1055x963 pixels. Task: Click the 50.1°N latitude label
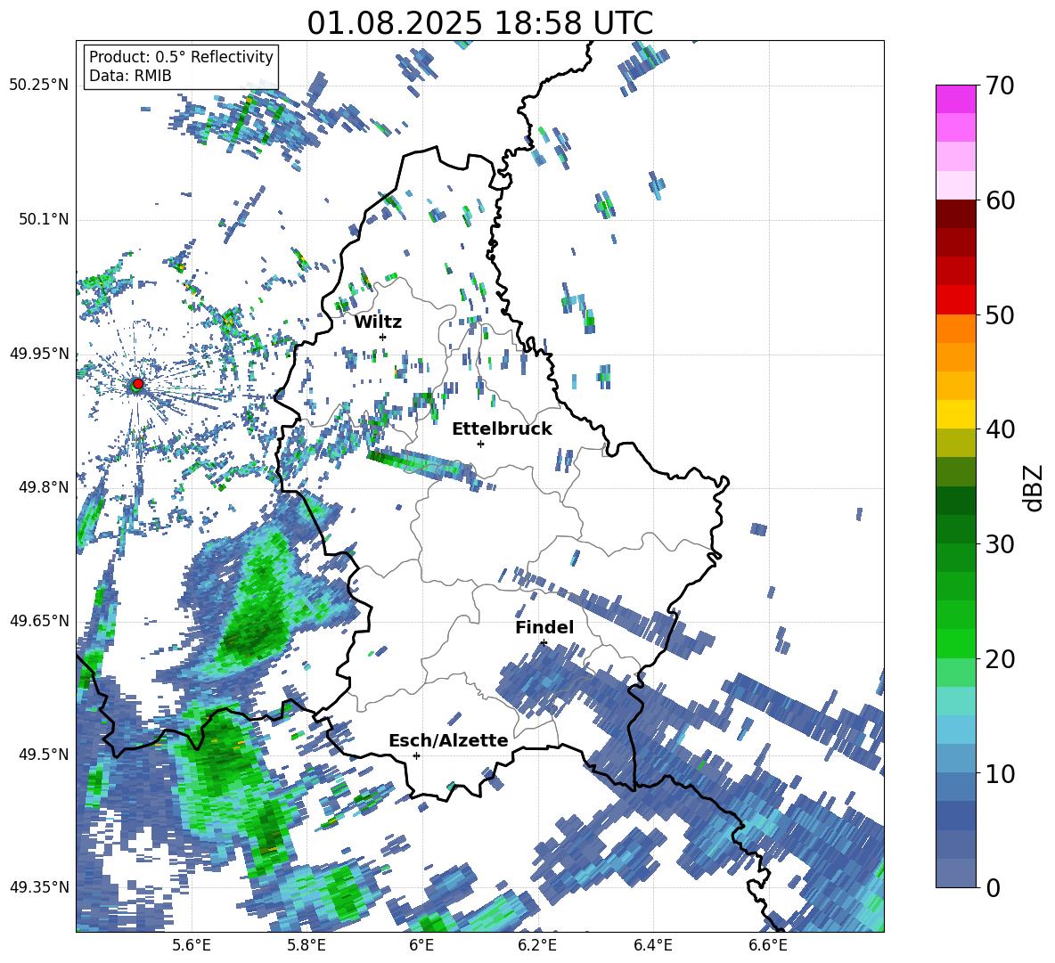pyautogui.click(x=43, y=219)
